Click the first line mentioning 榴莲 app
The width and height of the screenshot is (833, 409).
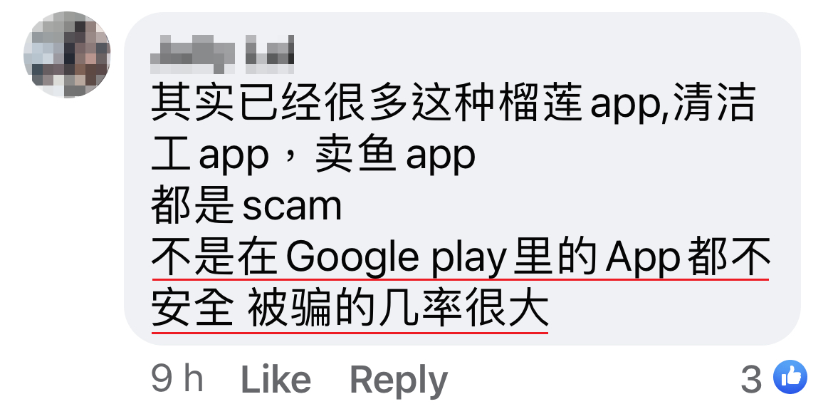(x=453, y=104)
